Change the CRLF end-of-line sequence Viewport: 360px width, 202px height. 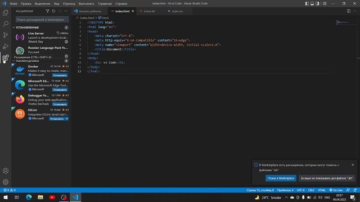coord(311,190)
